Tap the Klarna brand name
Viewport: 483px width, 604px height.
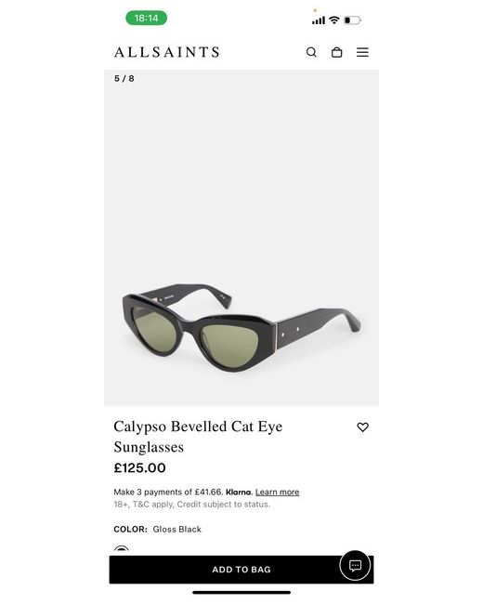click(238, 492)
